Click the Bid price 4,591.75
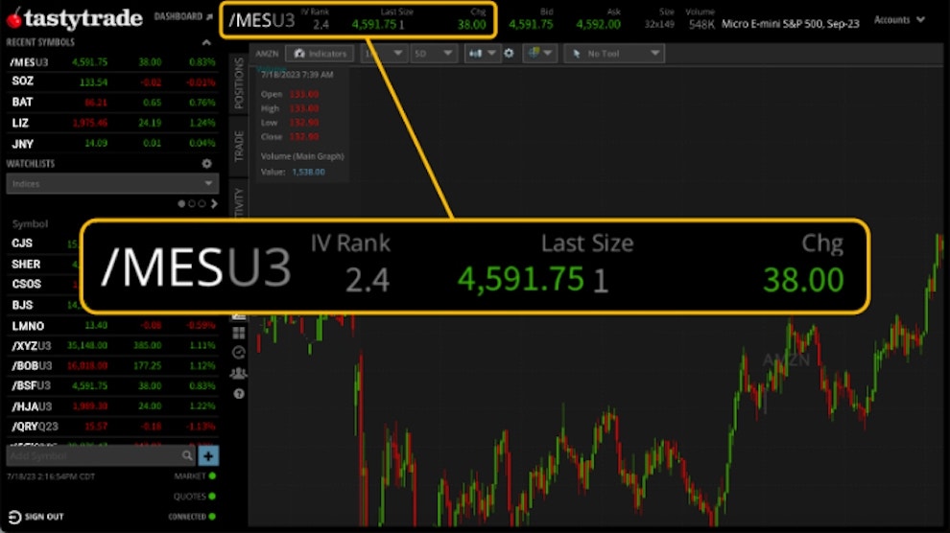Viewport: 950px width, 533px height. 531,24
